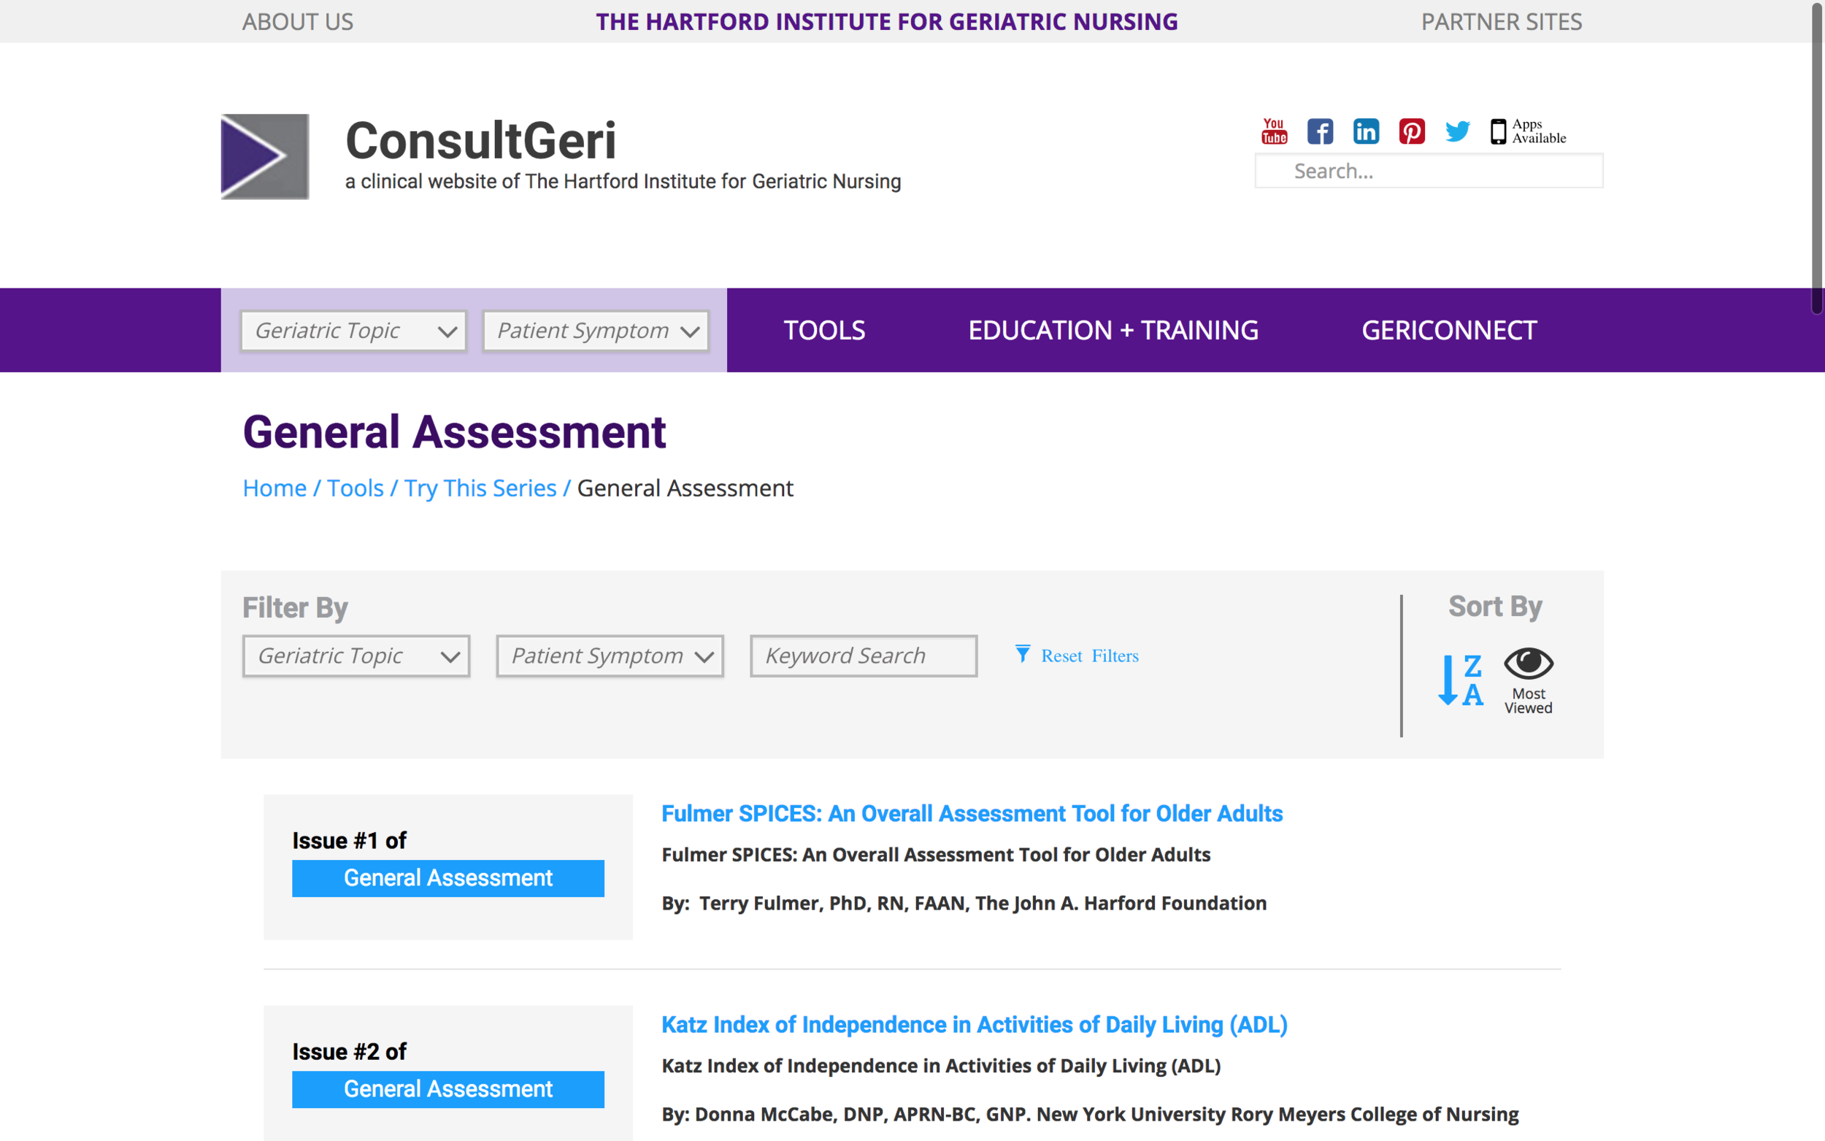Open Geriatric Topic filter under Filter By

pos(356,656)
